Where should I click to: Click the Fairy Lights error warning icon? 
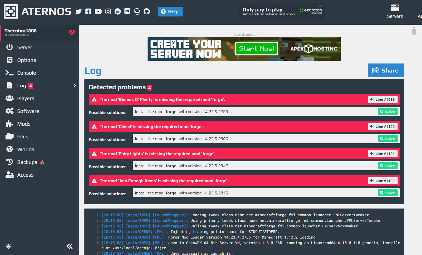coord(94,154)
